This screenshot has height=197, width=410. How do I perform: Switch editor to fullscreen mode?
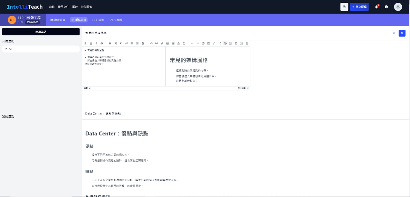pos(220,43)
